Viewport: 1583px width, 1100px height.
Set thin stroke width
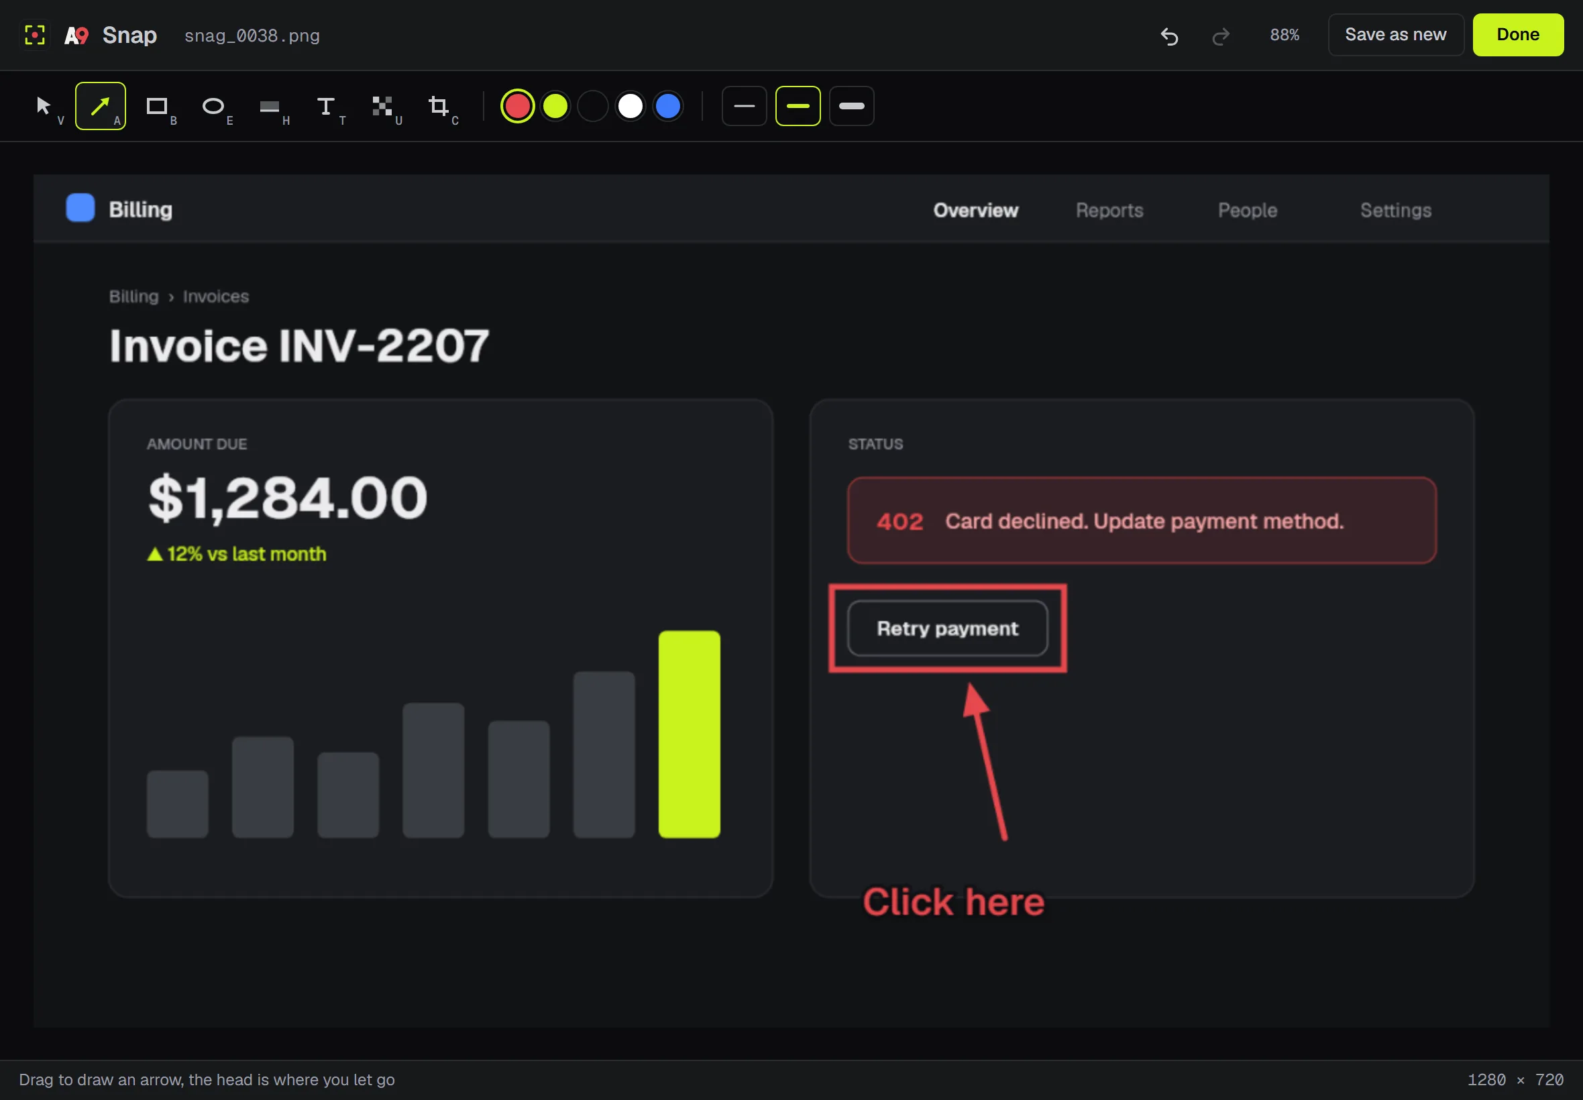pos(745,106)
